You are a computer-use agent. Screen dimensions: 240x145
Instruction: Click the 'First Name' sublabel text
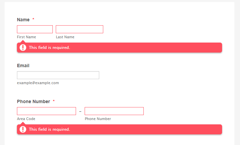click(27, 37)
